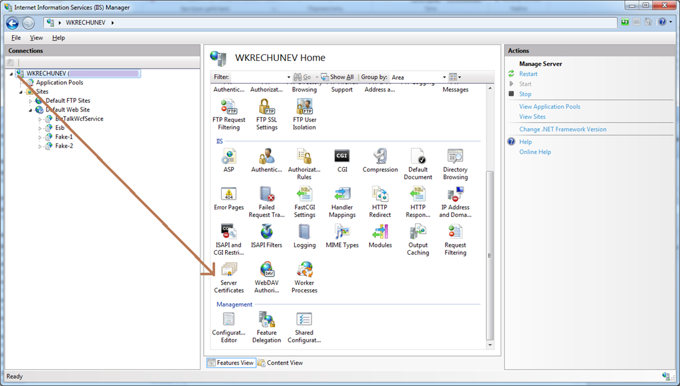Open Default Document feature
680x386 pixels.
click(418, 164)
